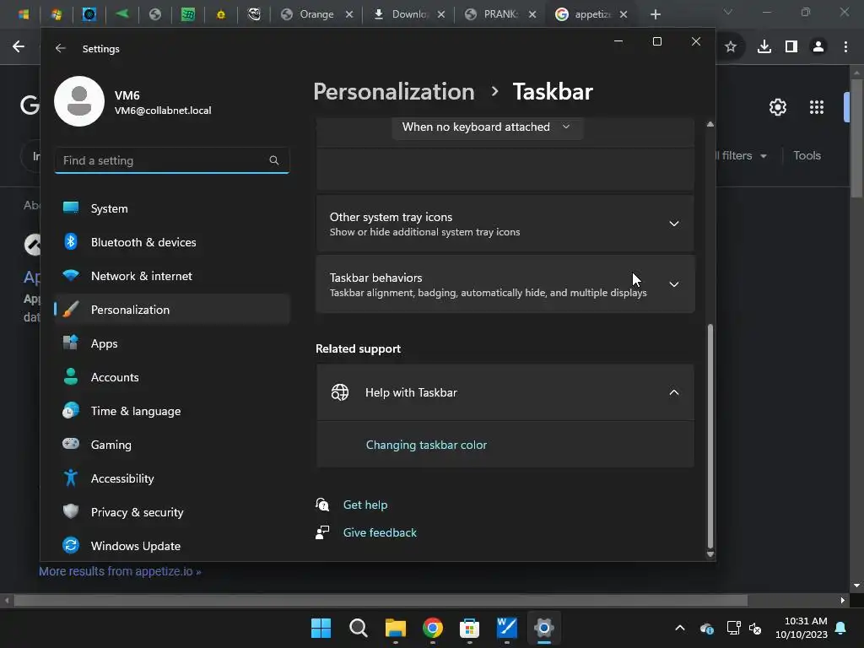
Task: Open Apps settings category
Action: [x=172, y=343]
